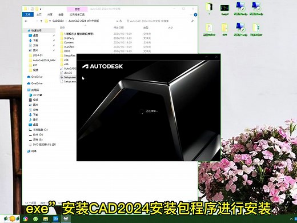Open 3D 对象 under This PC
Viewport: 297px width, 223px height.
click(35, 95)
